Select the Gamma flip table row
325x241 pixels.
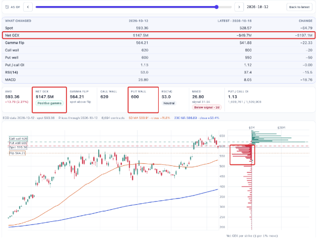(x=159, y=43)
